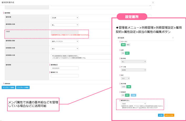Open the 表示単位 dropdown showing なし

tap(134, 62)
